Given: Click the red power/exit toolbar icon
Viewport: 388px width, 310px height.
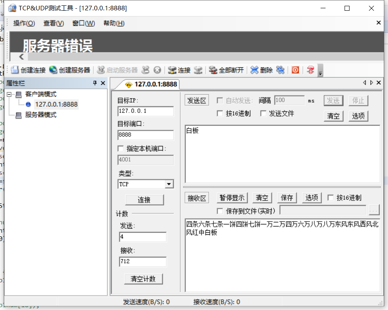Looking at the screenshot, I should tap(295, 70).
